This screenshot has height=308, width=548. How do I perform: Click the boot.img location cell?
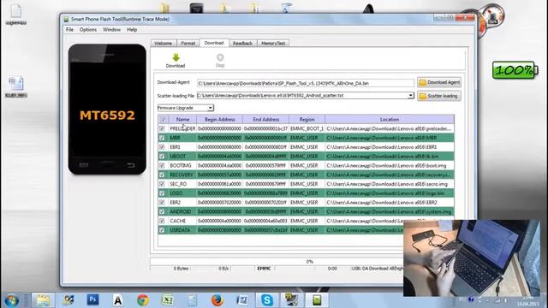point(390,165)
